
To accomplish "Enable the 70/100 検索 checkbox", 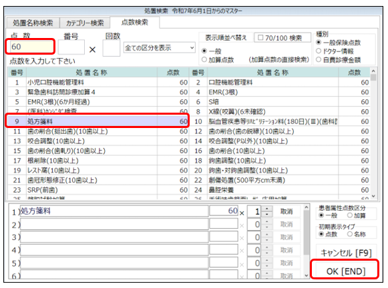I will coord(260,38).
